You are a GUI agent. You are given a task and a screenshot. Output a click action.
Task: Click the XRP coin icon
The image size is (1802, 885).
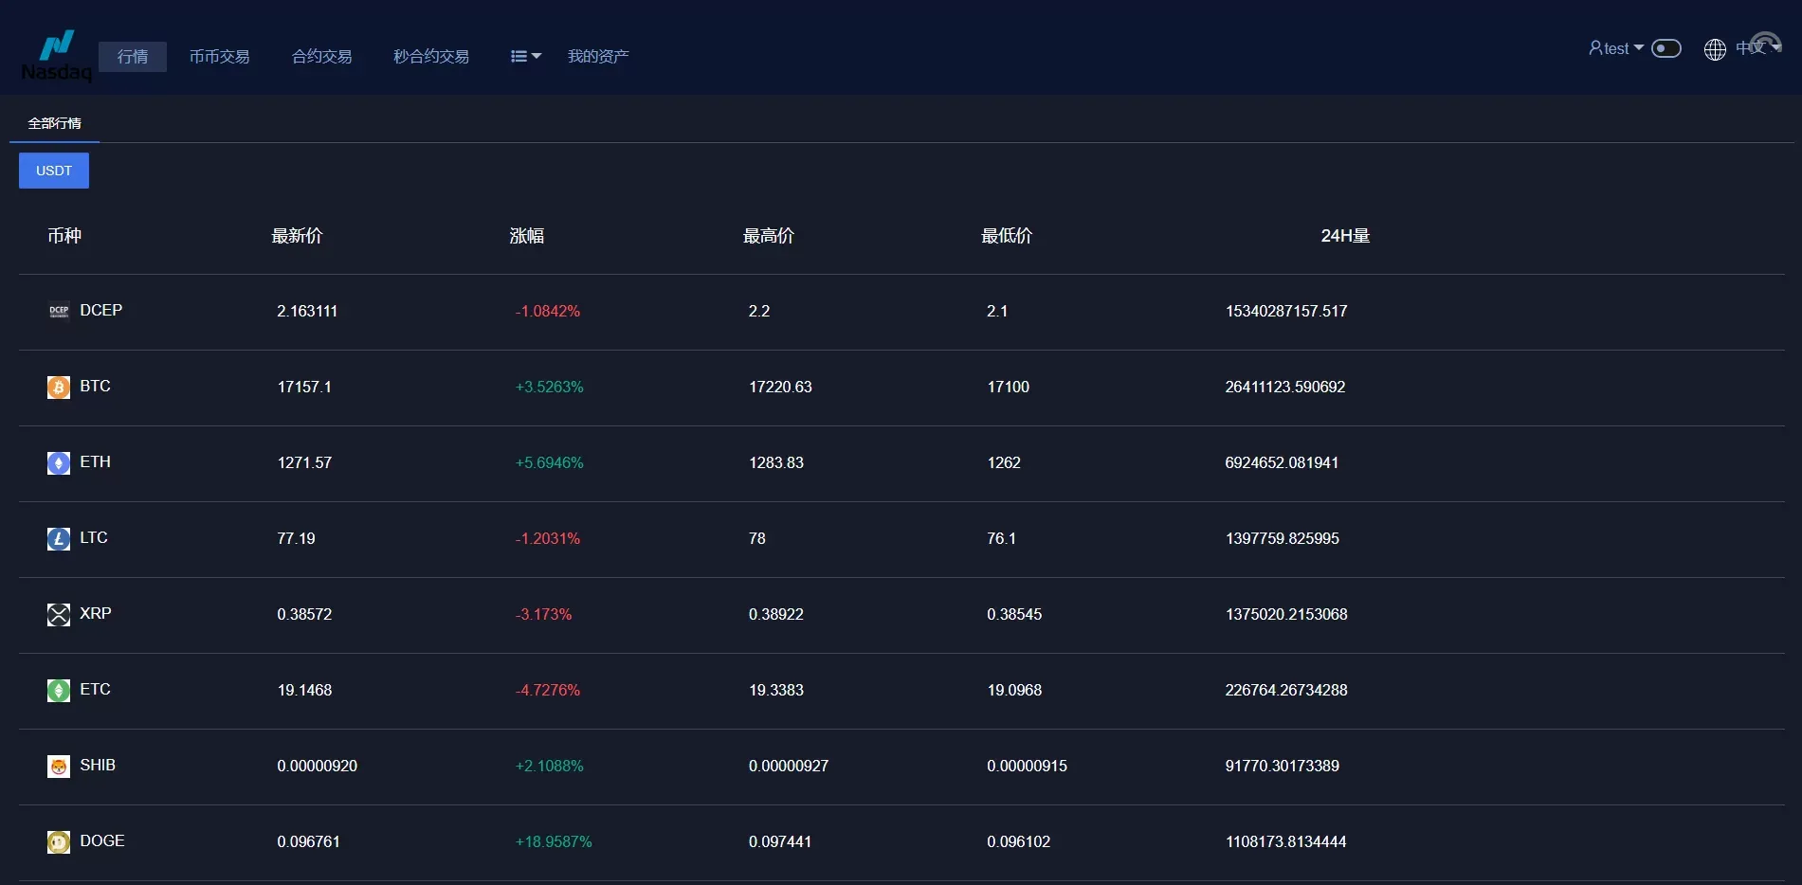(59, 614)
